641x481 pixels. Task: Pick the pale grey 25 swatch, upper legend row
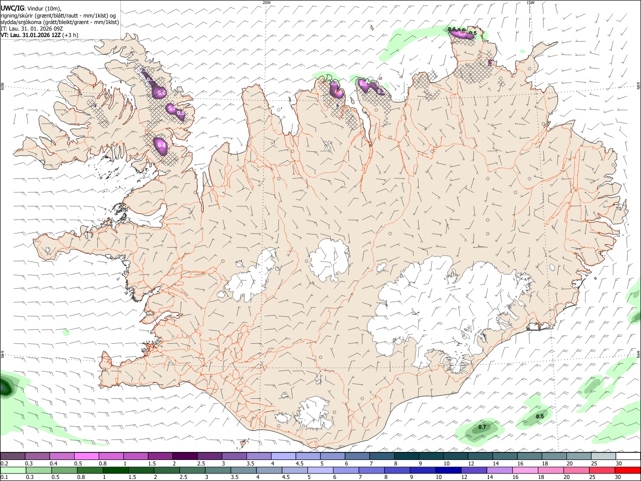[x=603, y=456]
